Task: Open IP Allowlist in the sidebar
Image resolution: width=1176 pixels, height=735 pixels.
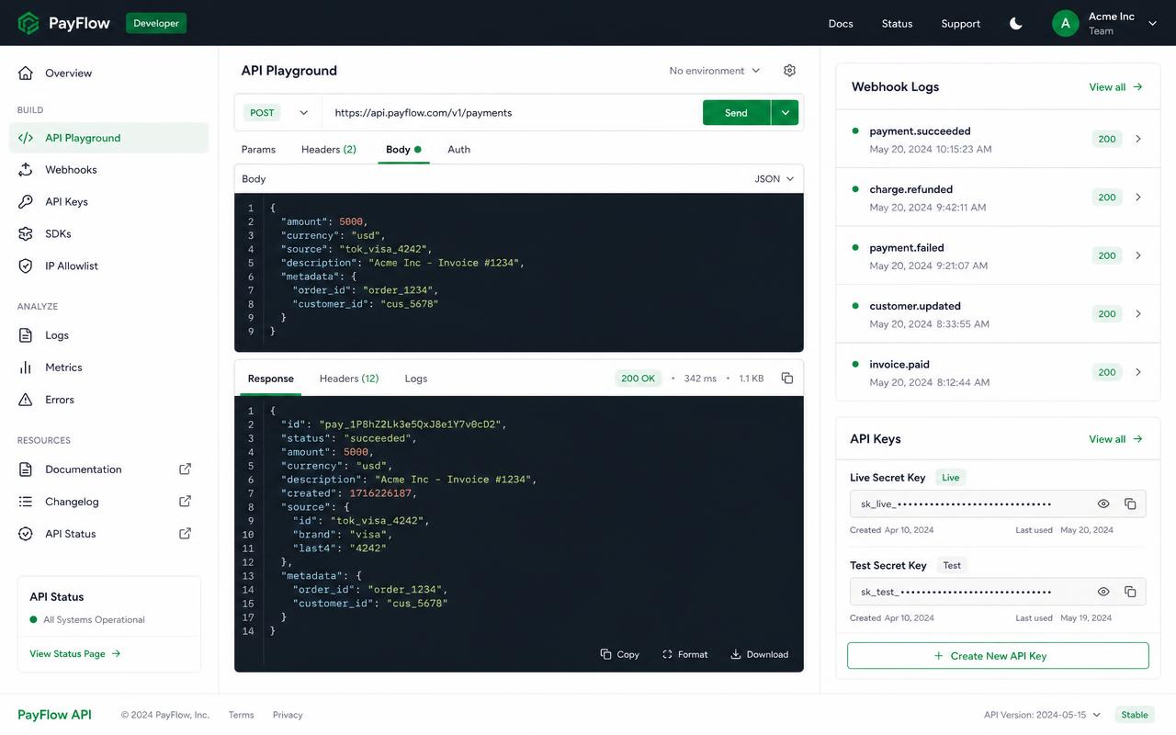Action: pos(108,266)
